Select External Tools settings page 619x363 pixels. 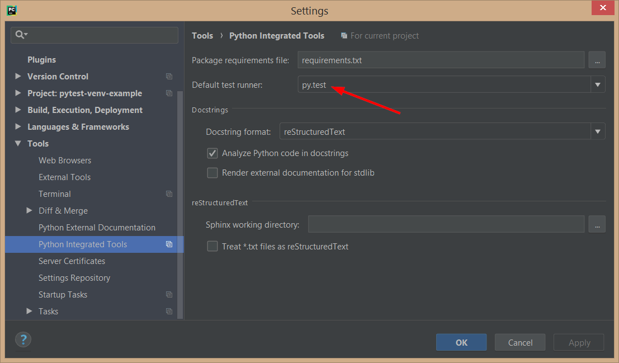pos(64,177)
